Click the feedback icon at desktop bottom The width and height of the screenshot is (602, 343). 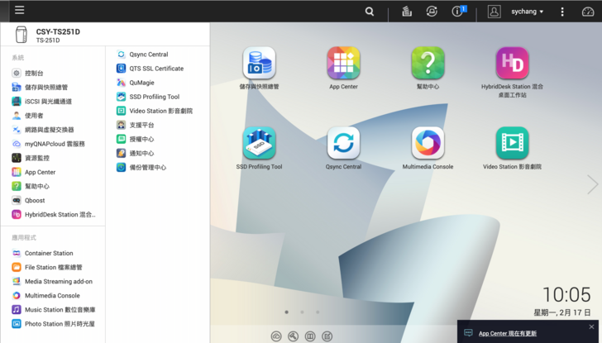[x=327, y=336]
